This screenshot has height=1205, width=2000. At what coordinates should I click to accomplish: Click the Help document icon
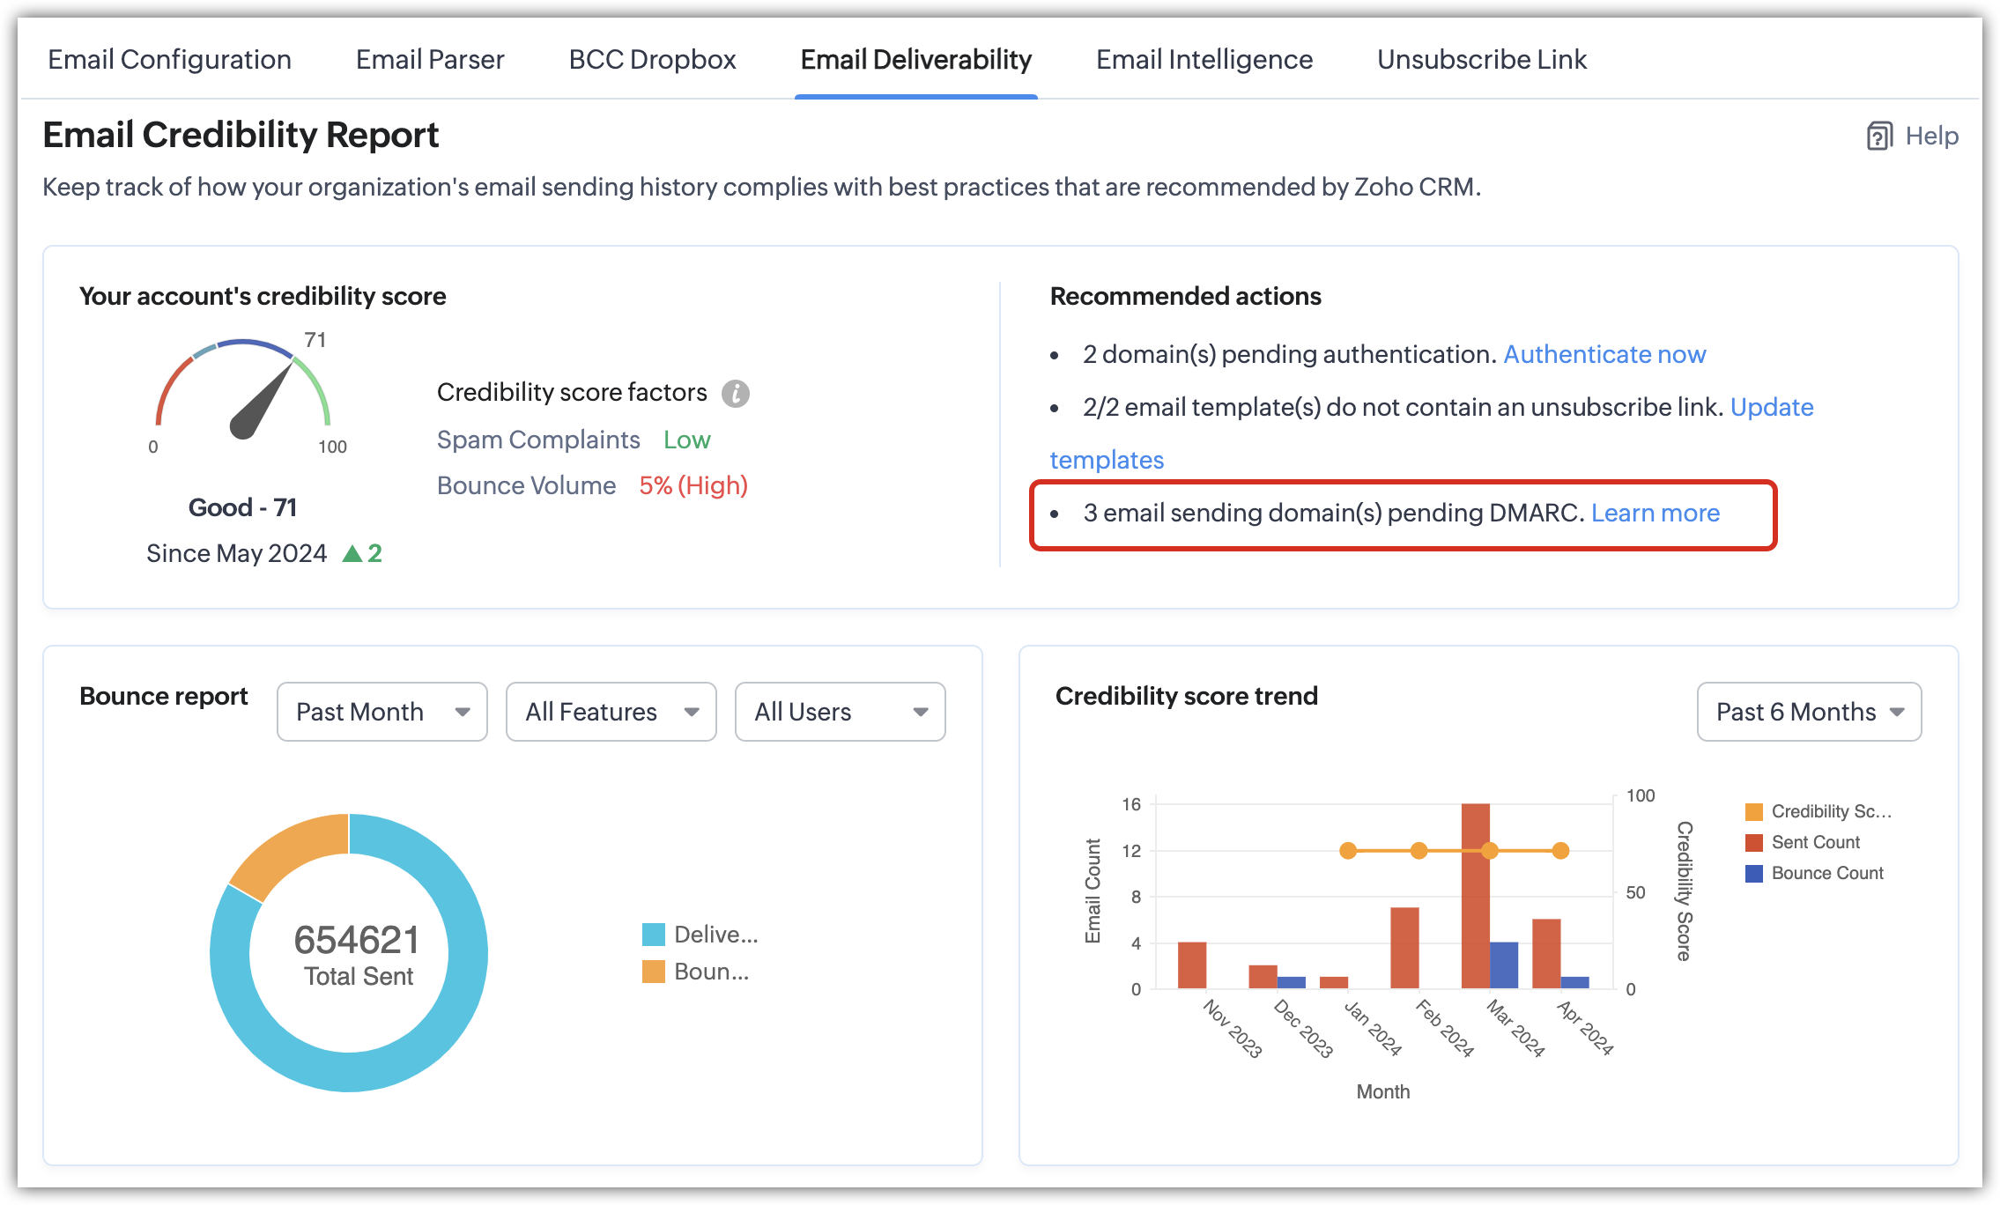[x=1878, y=137]
